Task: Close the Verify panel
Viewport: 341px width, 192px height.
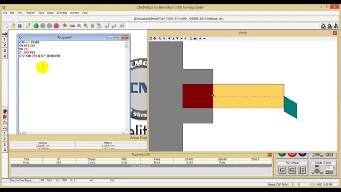Action: pos(335,33)
